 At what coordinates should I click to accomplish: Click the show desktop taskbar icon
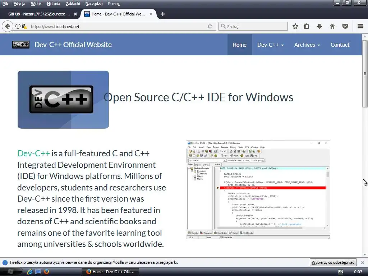[38, 272]
